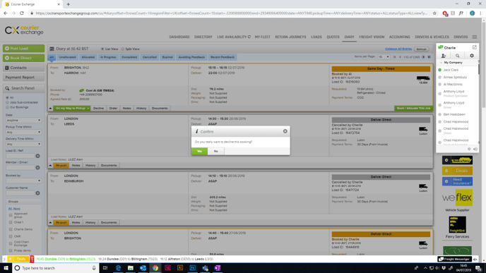The image size is (486, 273).
Task: Open chat panel settings gear
Action: pyautogui.click(x=472, y=56)
